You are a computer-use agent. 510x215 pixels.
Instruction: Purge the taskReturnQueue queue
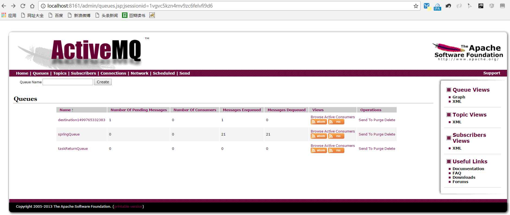[x=379, y=148]
